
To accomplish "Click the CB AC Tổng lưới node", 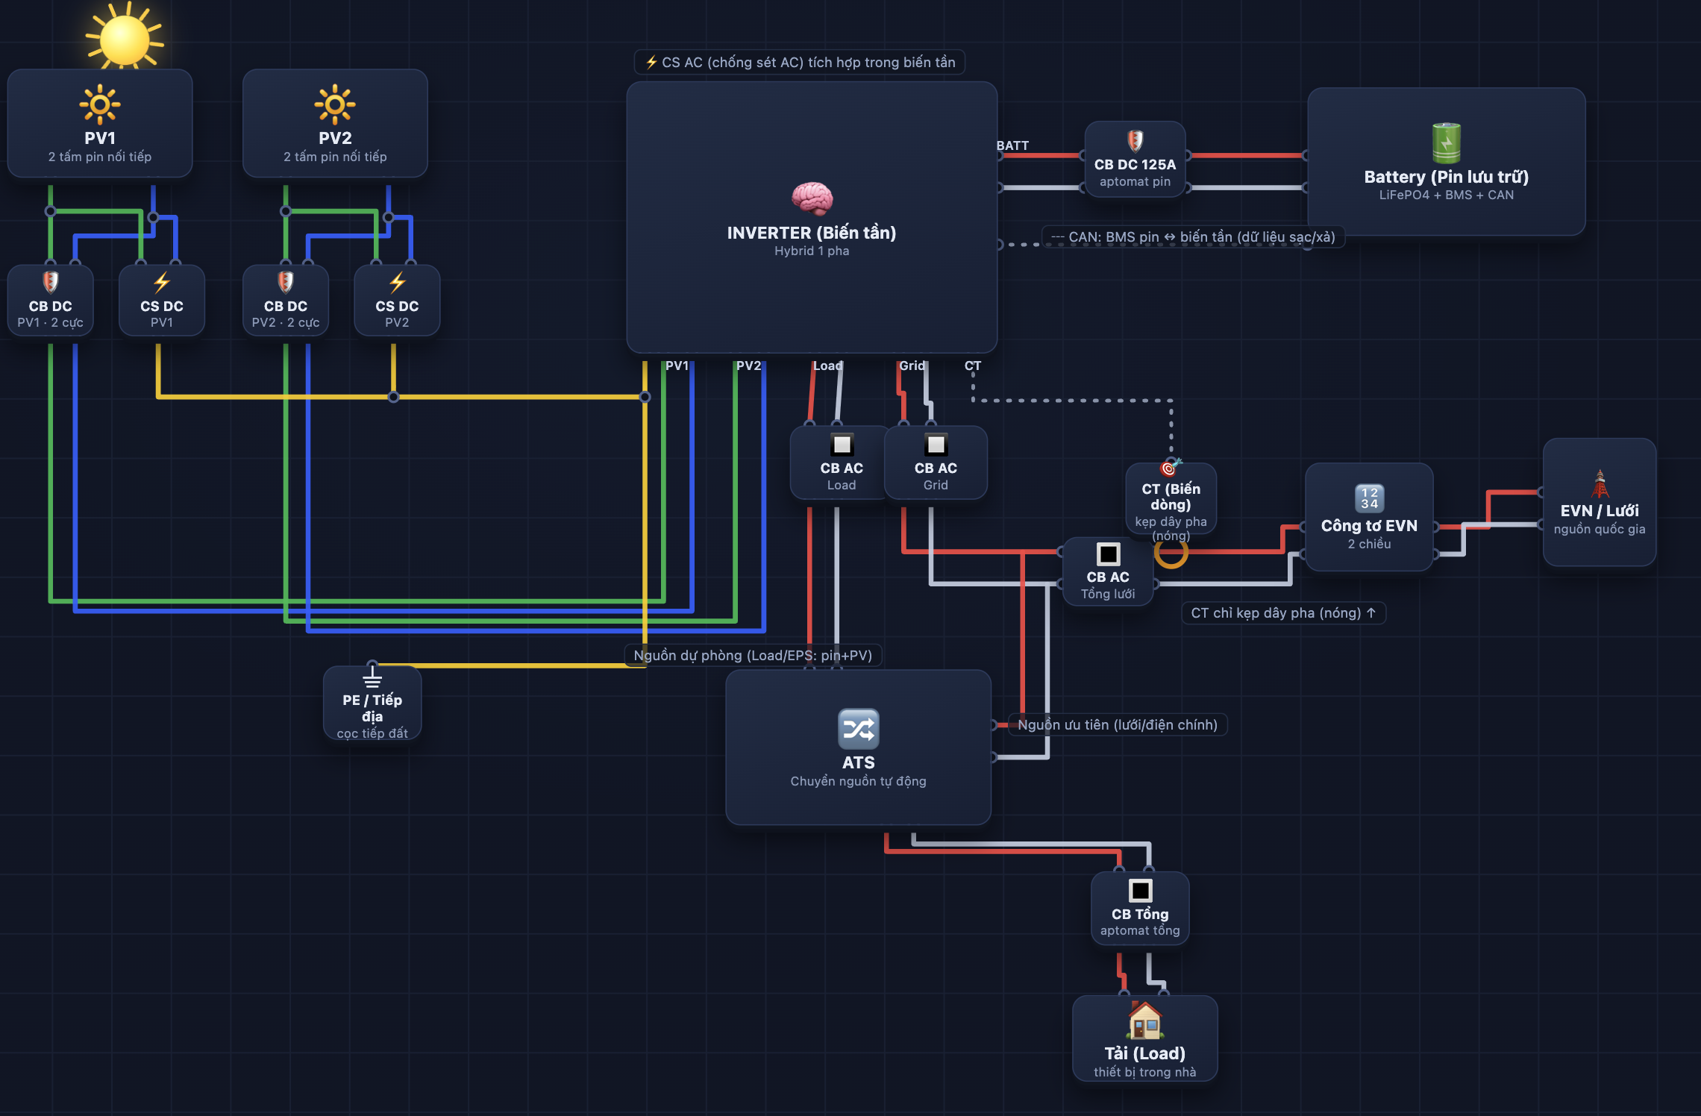I will [x=1108, y=572].
